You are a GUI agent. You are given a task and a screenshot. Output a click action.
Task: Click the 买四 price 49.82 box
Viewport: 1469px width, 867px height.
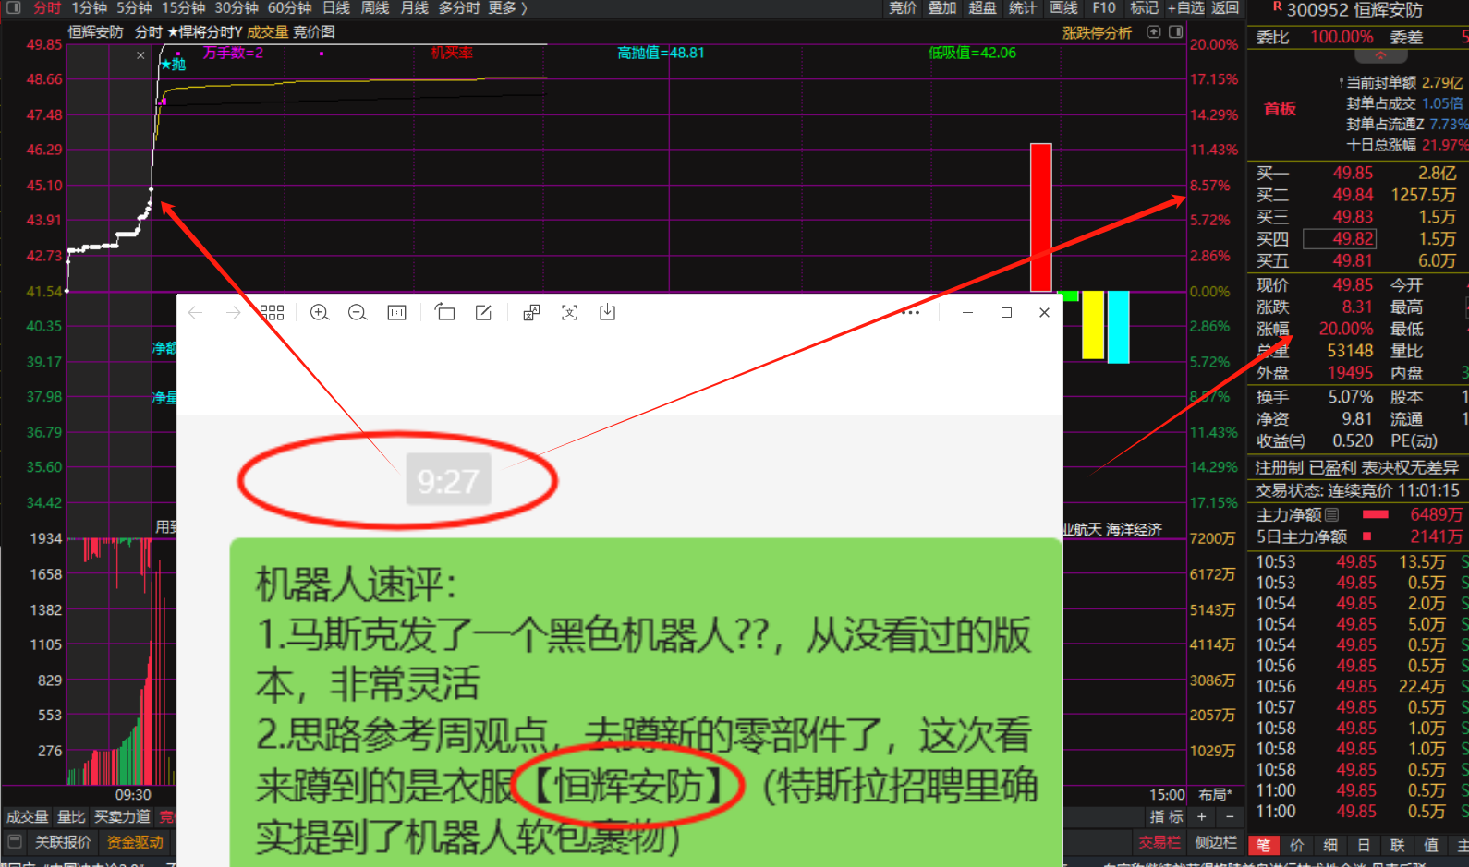coord(1340,239)
